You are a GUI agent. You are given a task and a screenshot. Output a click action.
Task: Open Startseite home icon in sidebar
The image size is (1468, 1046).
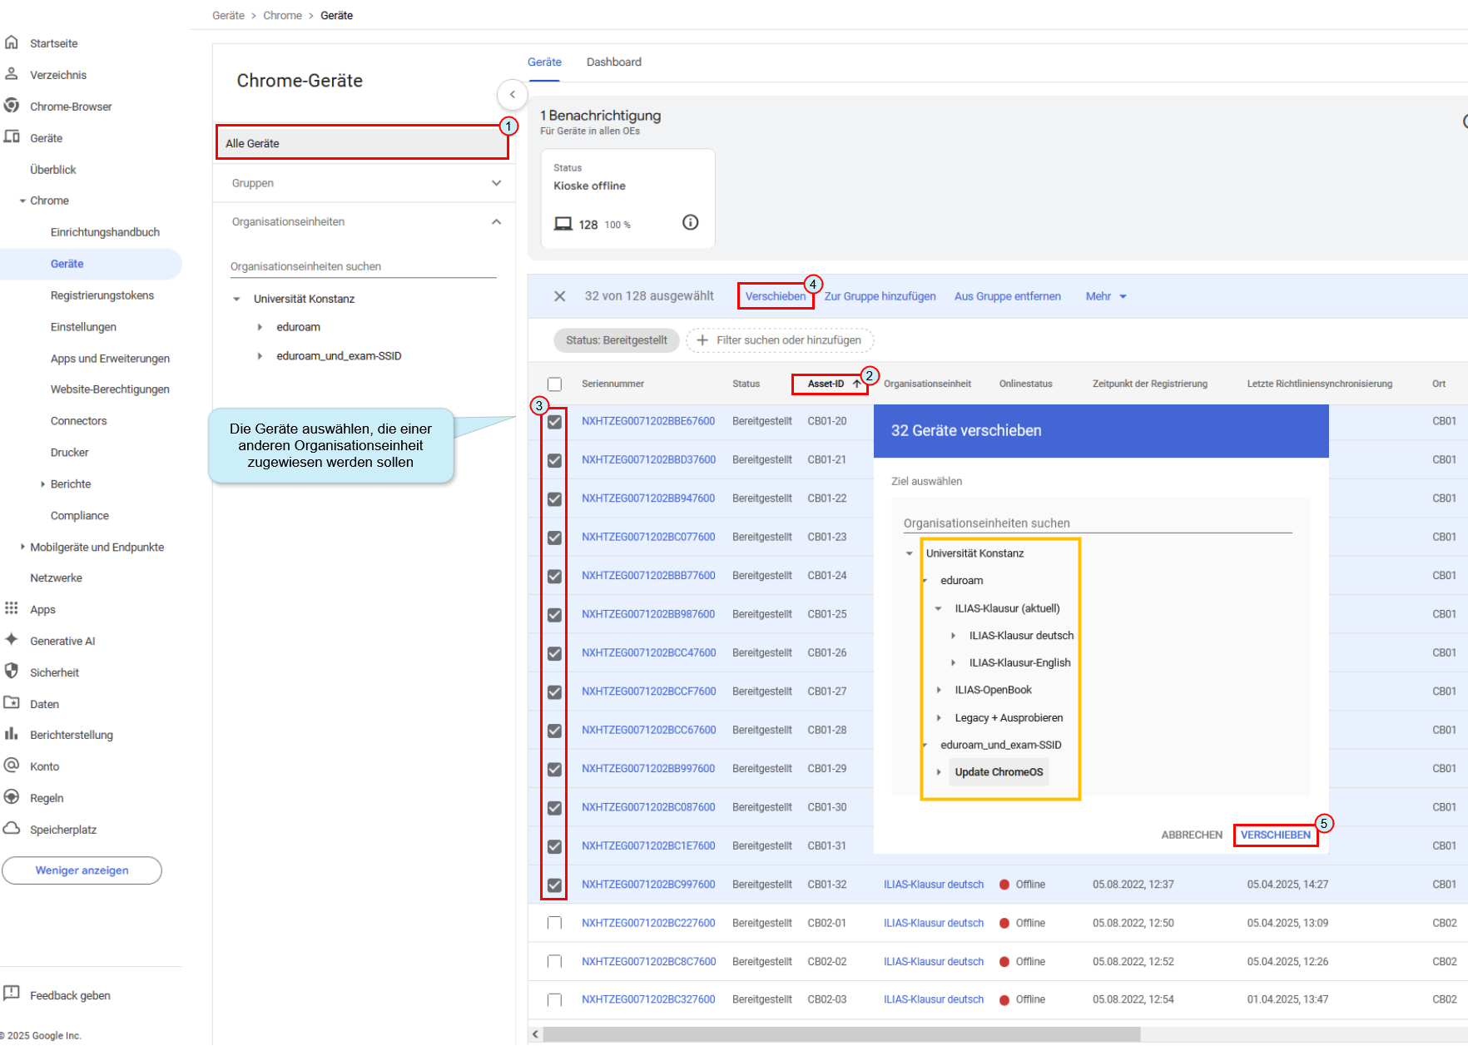pos(12,42)
